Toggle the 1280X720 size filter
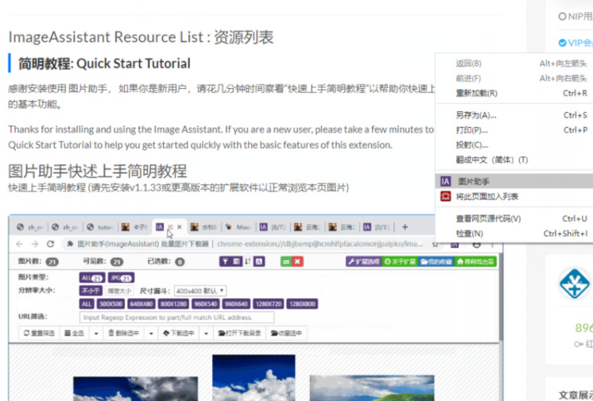This screenshot has height=401, width=593. [x=269, y=304]
